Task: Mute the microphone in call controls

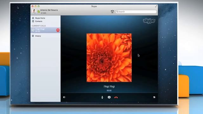Action: click(102, 97)
